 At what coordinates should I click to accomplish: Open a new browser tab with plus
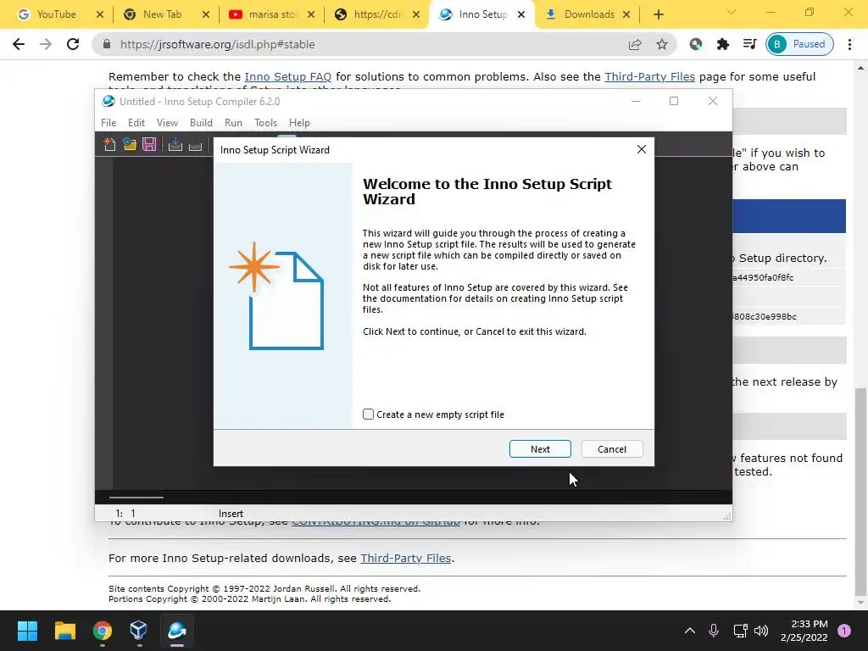pos(658,14)
